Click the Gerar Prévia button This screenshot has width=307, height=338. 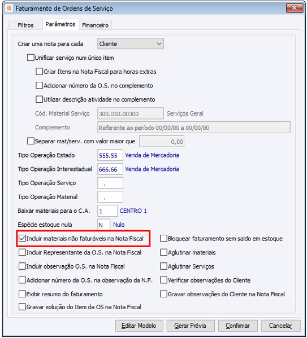tap(191, 326)
